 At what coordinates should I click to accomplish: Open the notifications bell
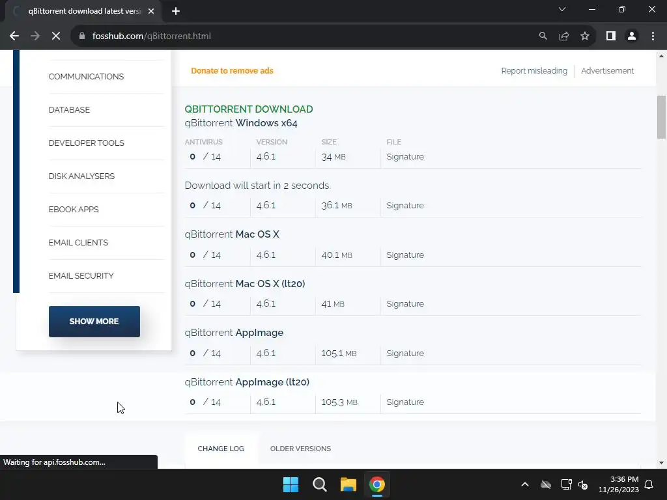coord(649,484)
